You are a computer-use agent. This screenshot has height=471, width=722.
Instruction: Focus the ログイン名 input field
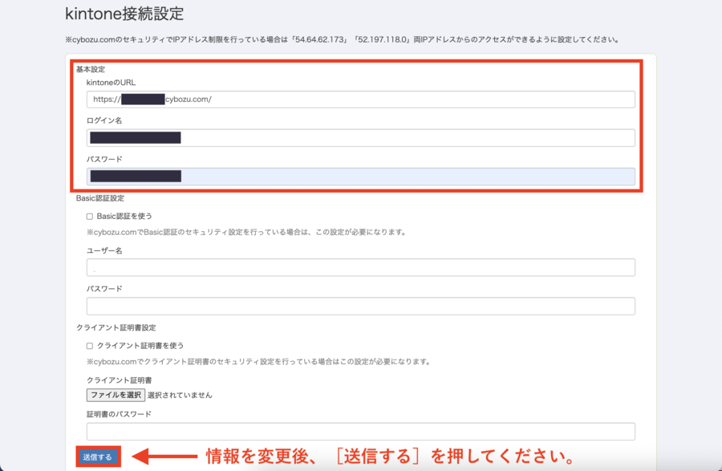360,138
